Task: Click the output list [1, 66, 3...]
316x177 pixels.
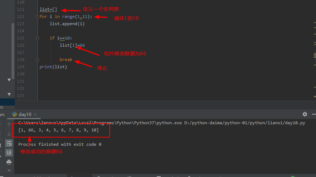Action: pyautogui.click(x=59, y=130)
